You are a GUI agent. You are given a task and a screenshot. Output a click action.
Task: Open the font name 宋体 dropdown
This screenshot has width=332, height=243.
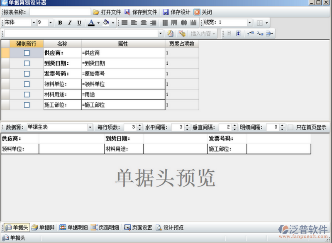coord(34,23)
